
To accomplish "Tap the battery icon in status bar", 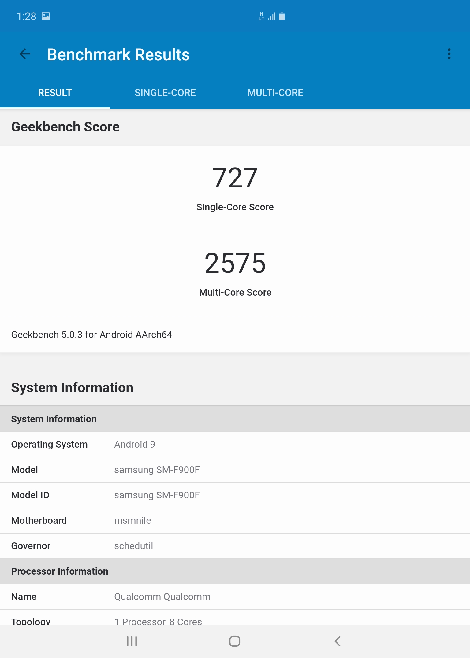I will (x=282, y=16).
